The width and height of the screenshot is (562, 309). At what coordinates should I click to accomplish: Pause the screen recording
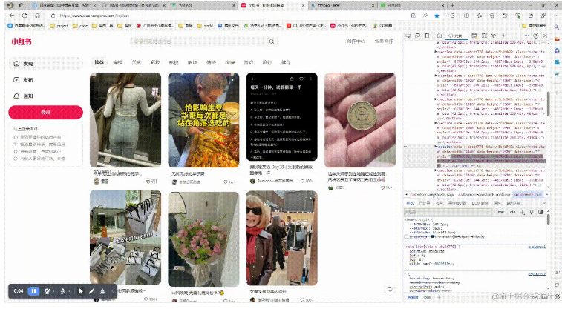[x=33, y=291]
